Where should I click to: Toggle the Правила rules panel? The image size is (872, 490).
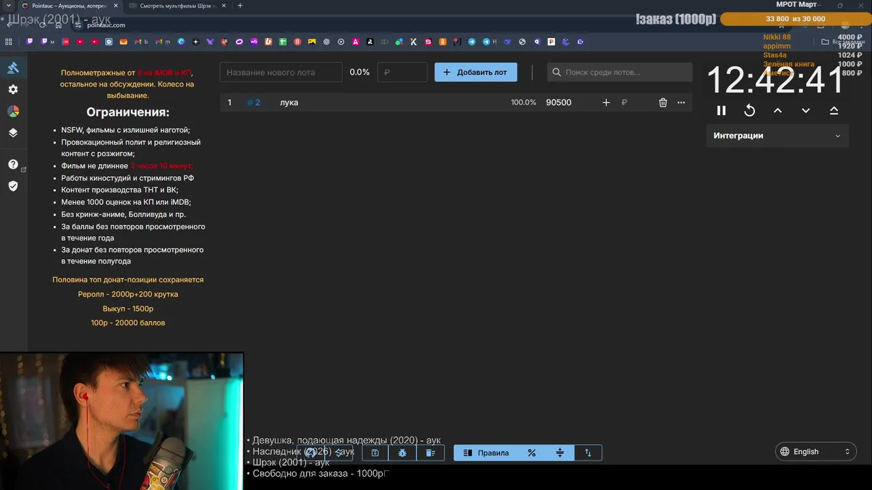point(486,453)
